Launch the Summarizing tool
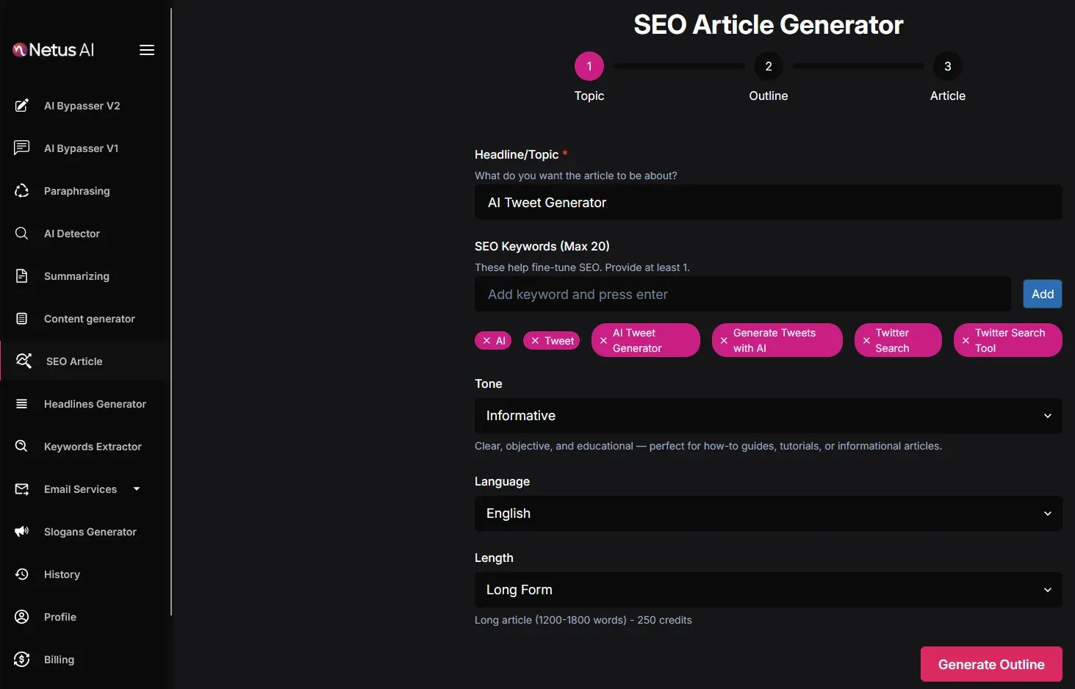 76,276
